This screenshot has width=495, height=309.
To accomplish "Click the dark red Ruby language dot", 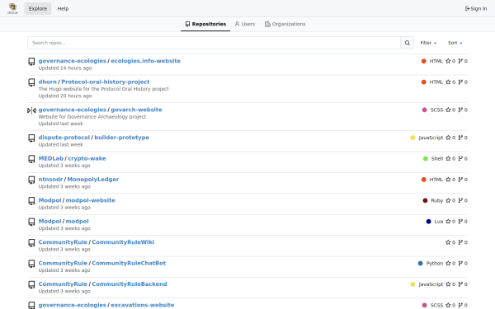I will tap(425, 200).
